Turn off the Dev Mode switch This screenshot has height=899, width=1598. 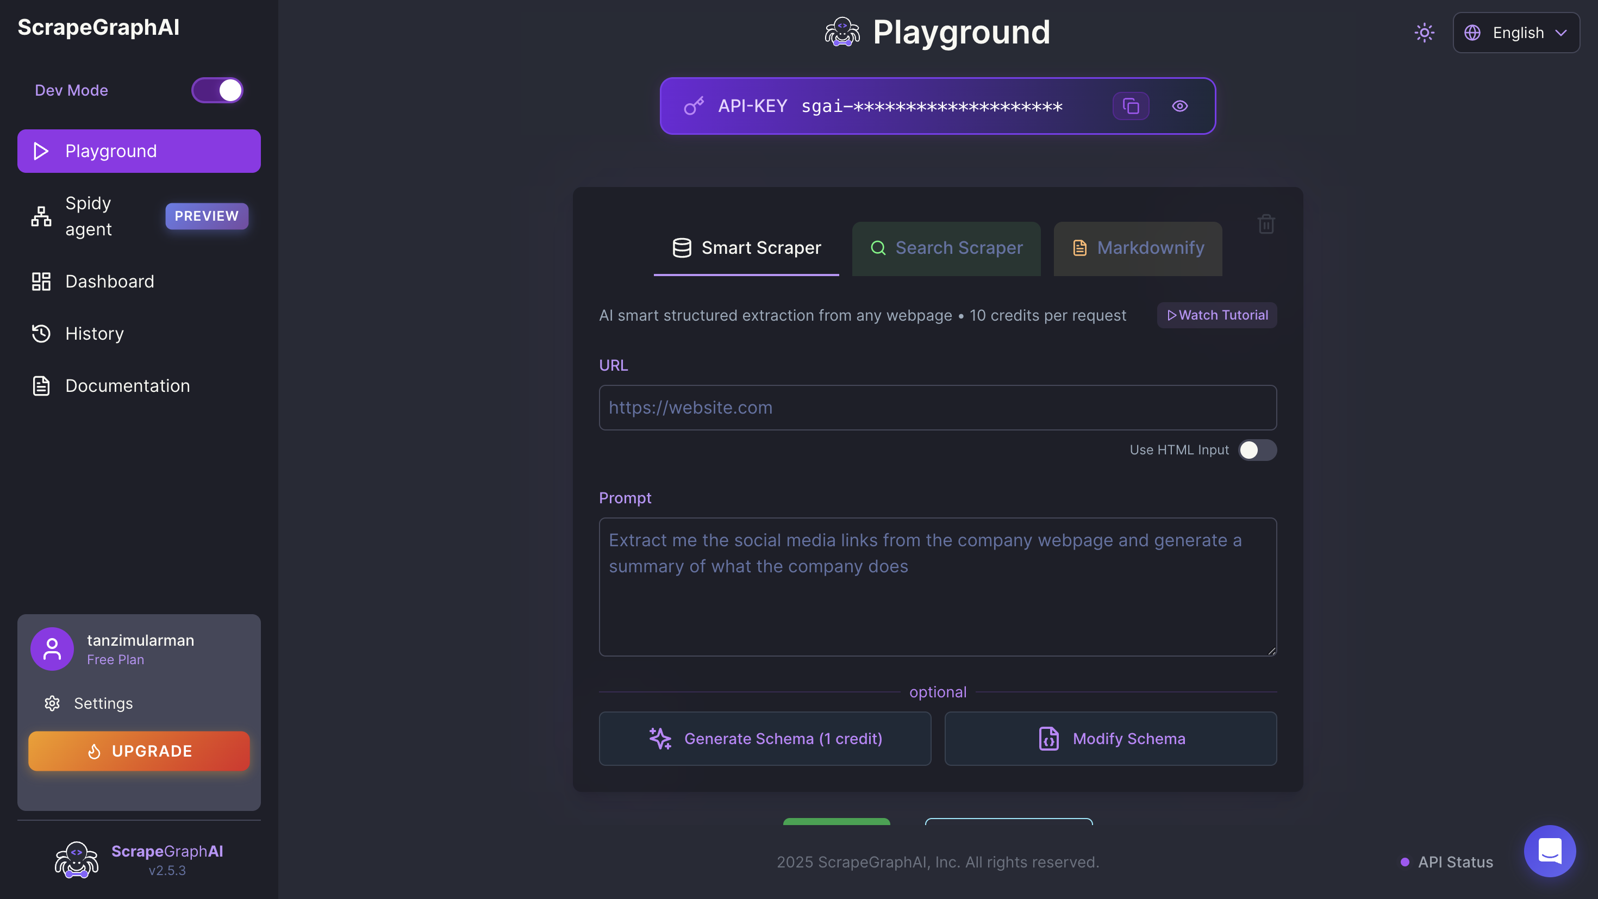click(x=217, y=91)
